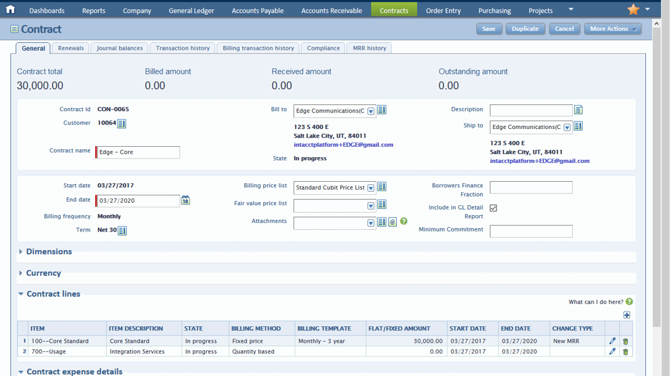Click the Save button
This screenshot has width=670, height=376.
coord(489,29)
